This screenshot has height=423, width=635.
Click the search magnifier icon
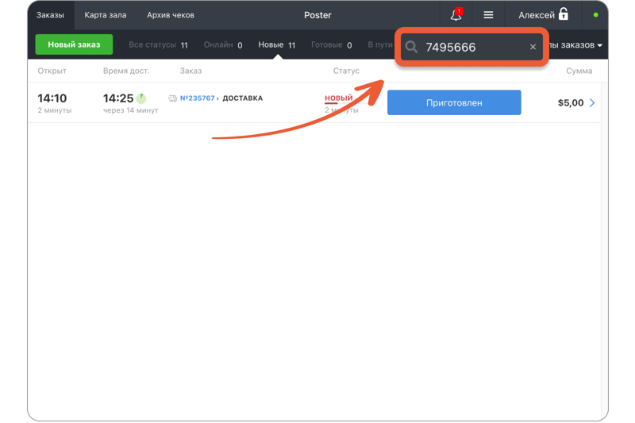coord(411,47)
